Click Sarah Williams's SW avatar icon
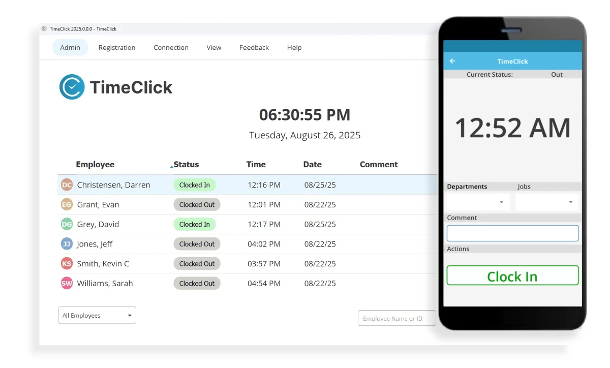Image resolution: width=610 pixels, height=368 pixels. point(66,283)
